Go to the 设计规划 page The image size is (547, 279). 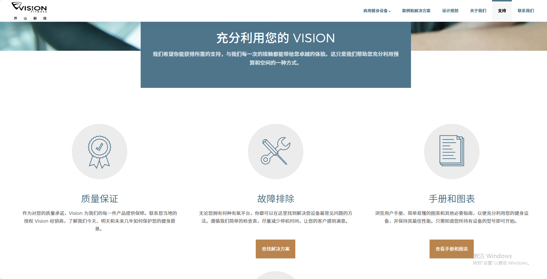click(450, 11)
